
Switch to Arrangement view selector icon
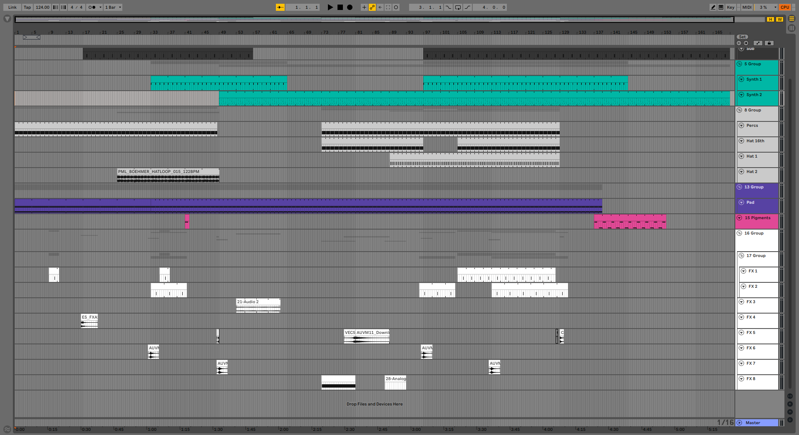click(x=792, y=19)
